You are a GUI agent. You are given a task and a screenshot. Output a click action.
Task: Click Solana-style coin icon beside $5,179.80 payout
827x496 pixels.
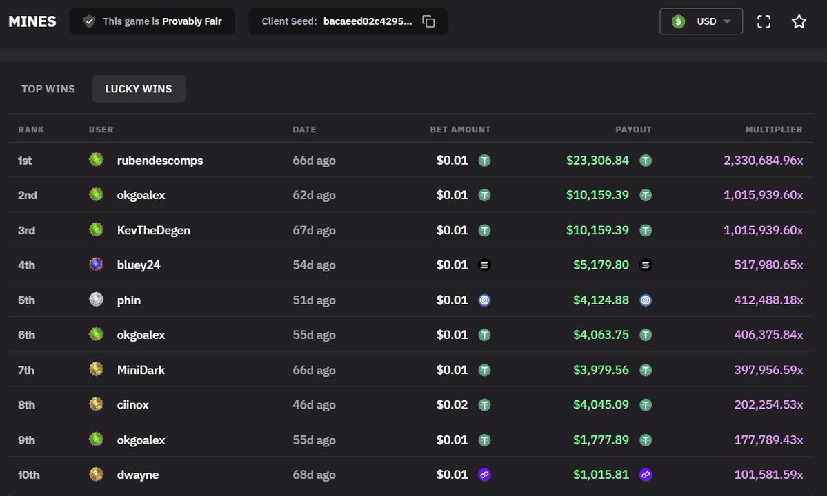pos(646,265)
